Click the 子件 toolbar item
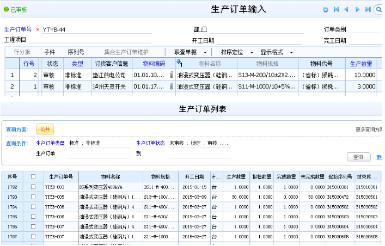The width and height of the screenshot is (385, 246). coord(50,52)
